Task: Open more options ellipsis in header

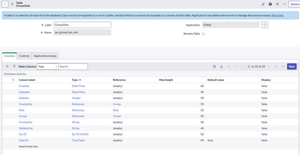Action: coord(284,4)
